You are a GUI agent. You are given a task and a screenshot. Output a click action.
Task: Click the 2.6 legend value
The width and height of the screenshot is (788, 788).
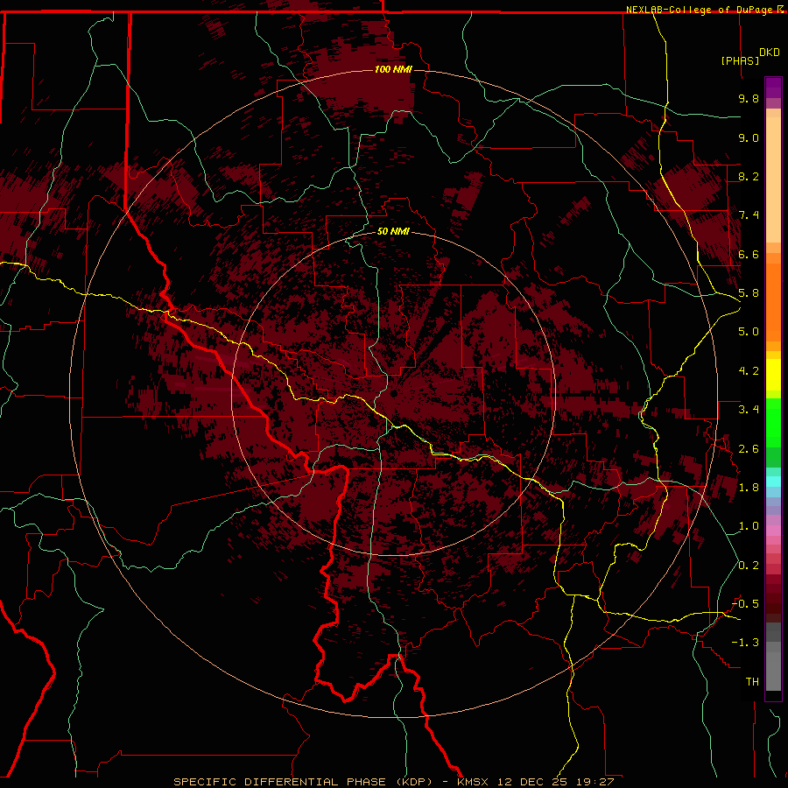click(x=749, y=448)
